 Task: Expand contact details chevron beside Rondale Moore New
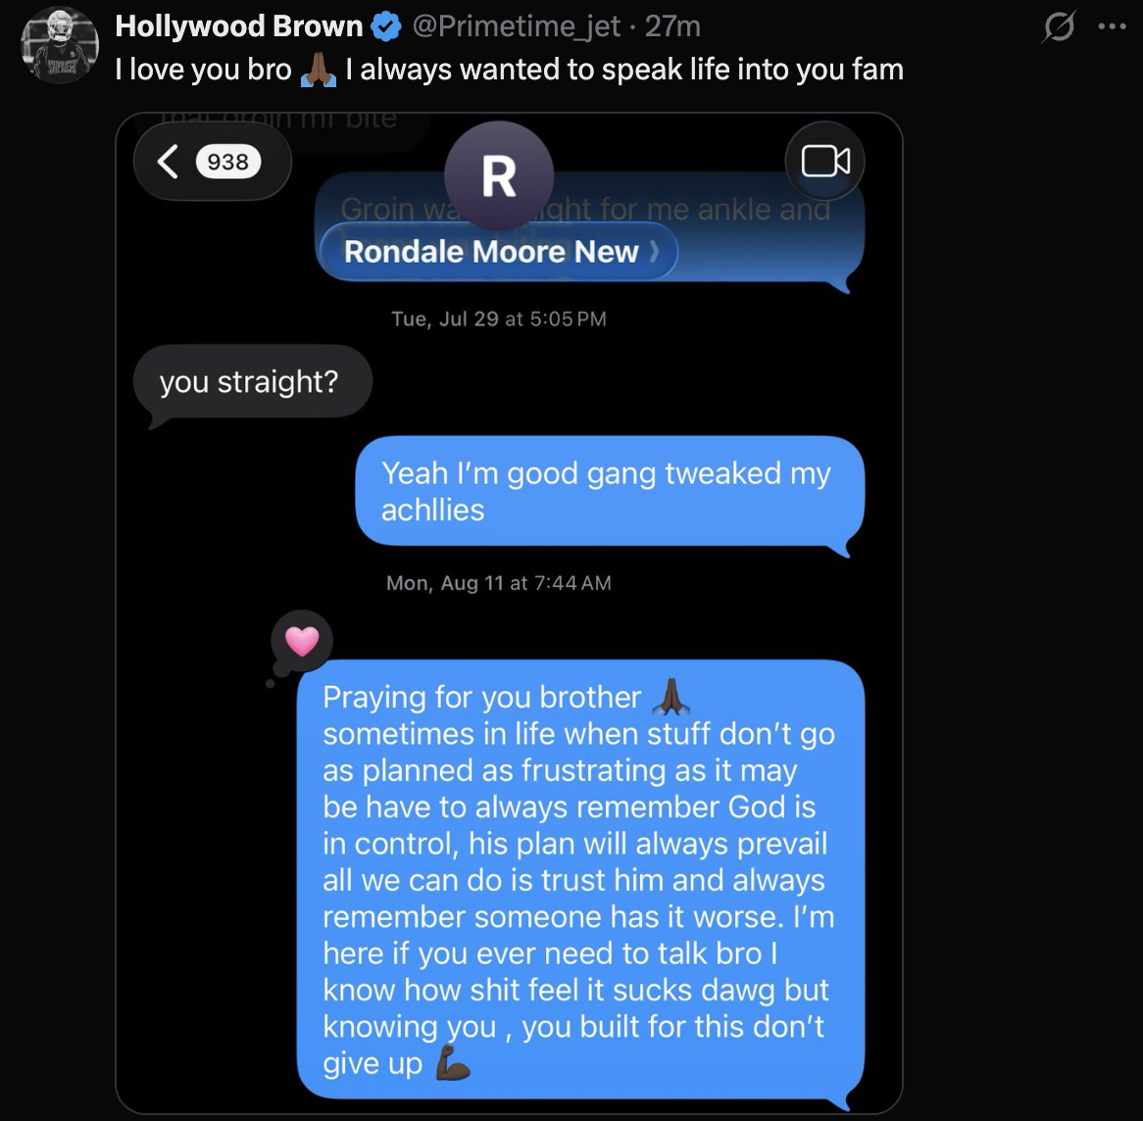point(655,252)
